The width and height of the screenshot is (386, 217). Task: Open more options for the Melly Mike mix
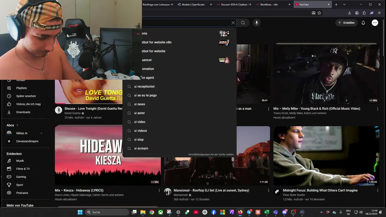(x=378, y=109)
